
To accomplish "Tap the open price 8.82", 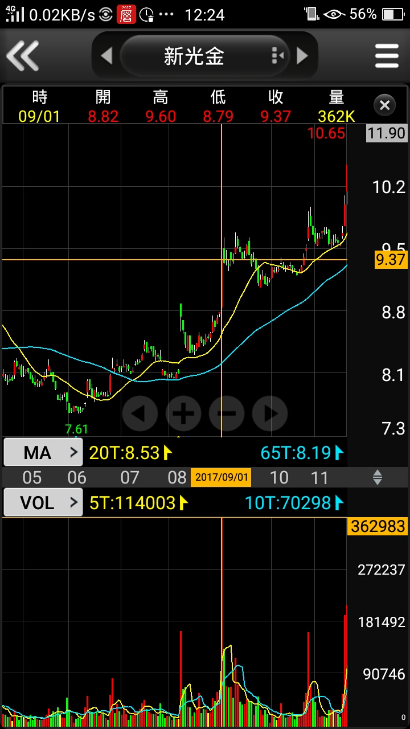I will 103,116.
